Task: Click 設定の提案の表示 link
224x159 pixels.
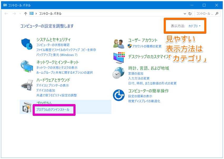Action: coord(140,96)
